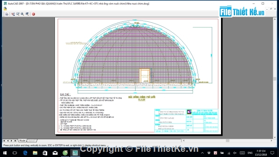Click the Plot printer icon in preview toolbar
279x157 pixels.
[x=7, y=14]
